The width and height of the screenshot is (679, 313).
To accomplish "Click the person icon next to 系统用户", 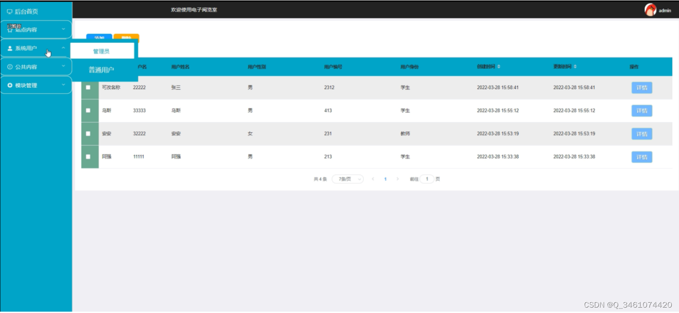I will 10,48.
